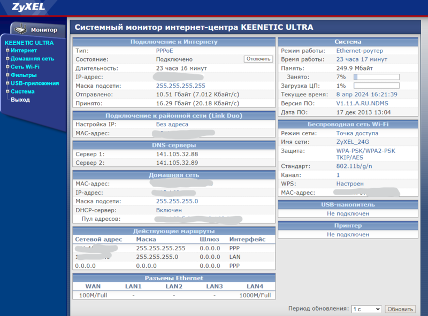Expand the Домашняя сеть tree node
The height and width of the screenshot is (316, 428).
7,58
